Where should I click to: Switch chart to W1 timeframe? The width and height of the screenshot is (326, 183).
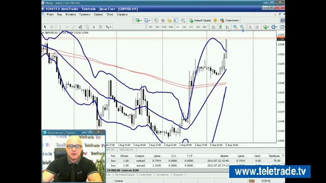(198, 27)
